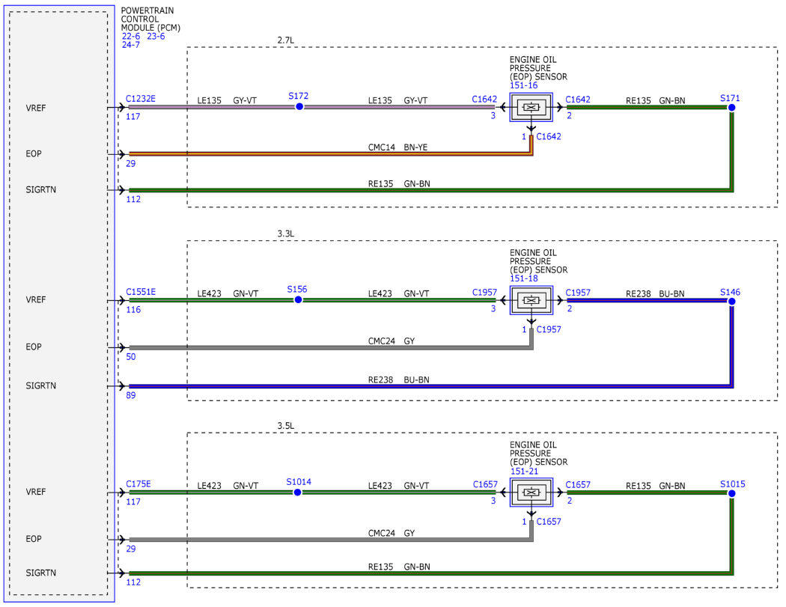Open the C1657 label beside sensor pin 1
This screenshot has width=786, height=607.
549,521
